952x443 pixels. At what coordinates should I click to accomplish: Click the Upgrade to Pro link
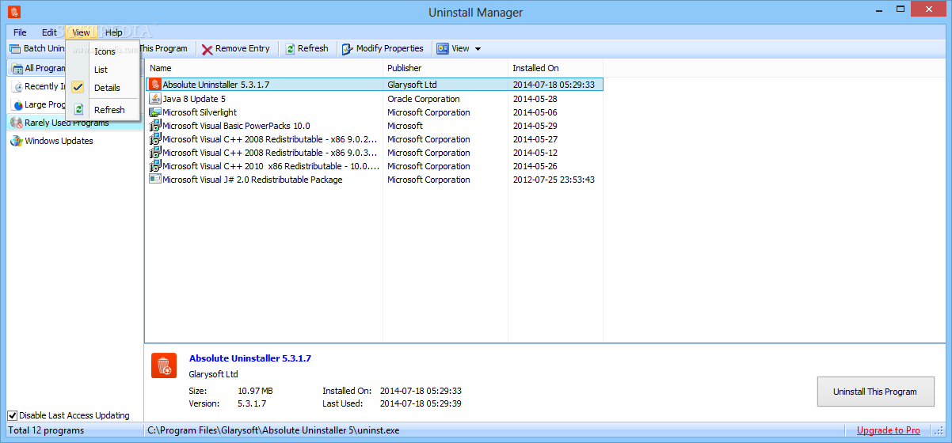(889, 430)
